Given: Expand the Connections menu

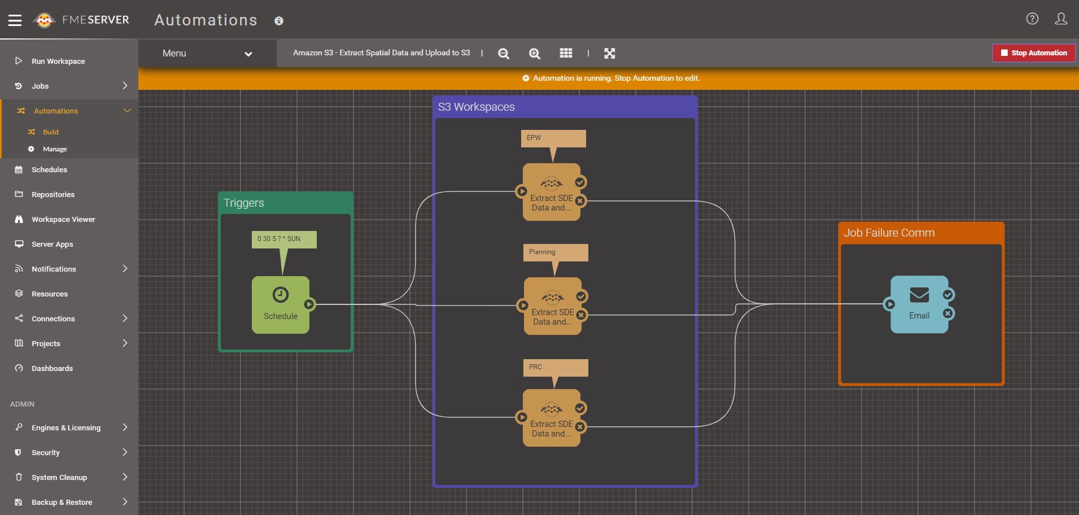Looking at the screenshot, I should tap(69, 318).
